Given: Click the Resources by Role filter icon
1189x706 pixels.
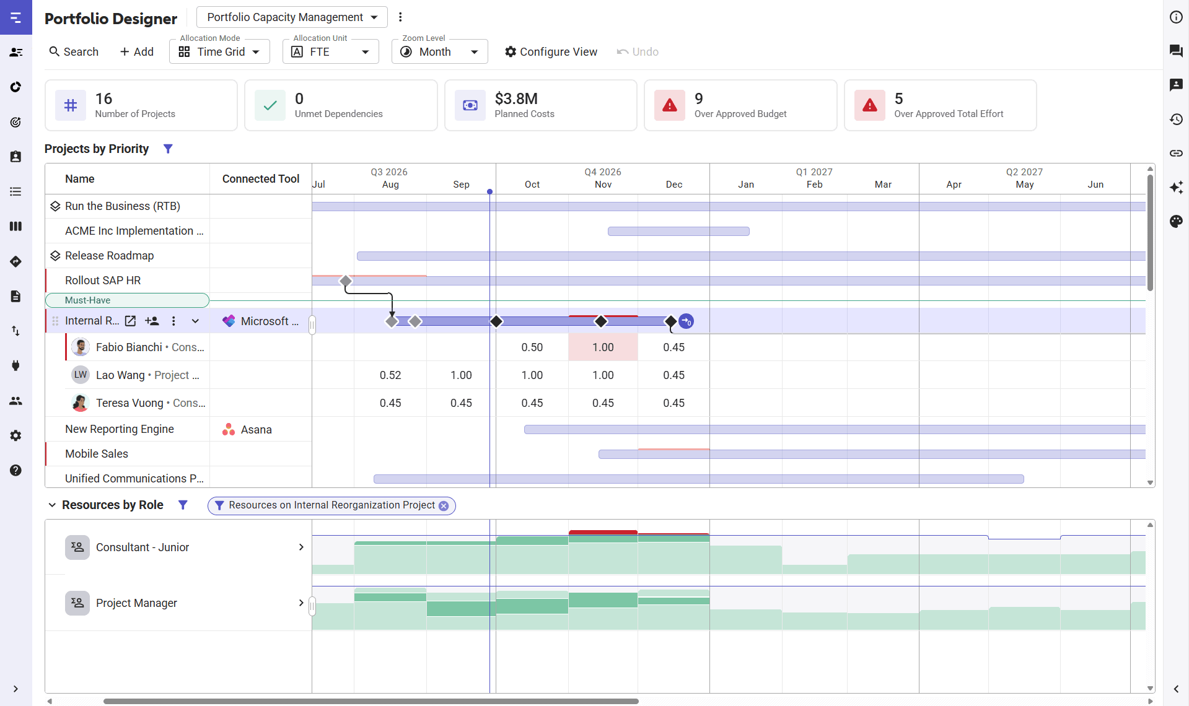Looking at the screenshot, I should pos(183,505).
